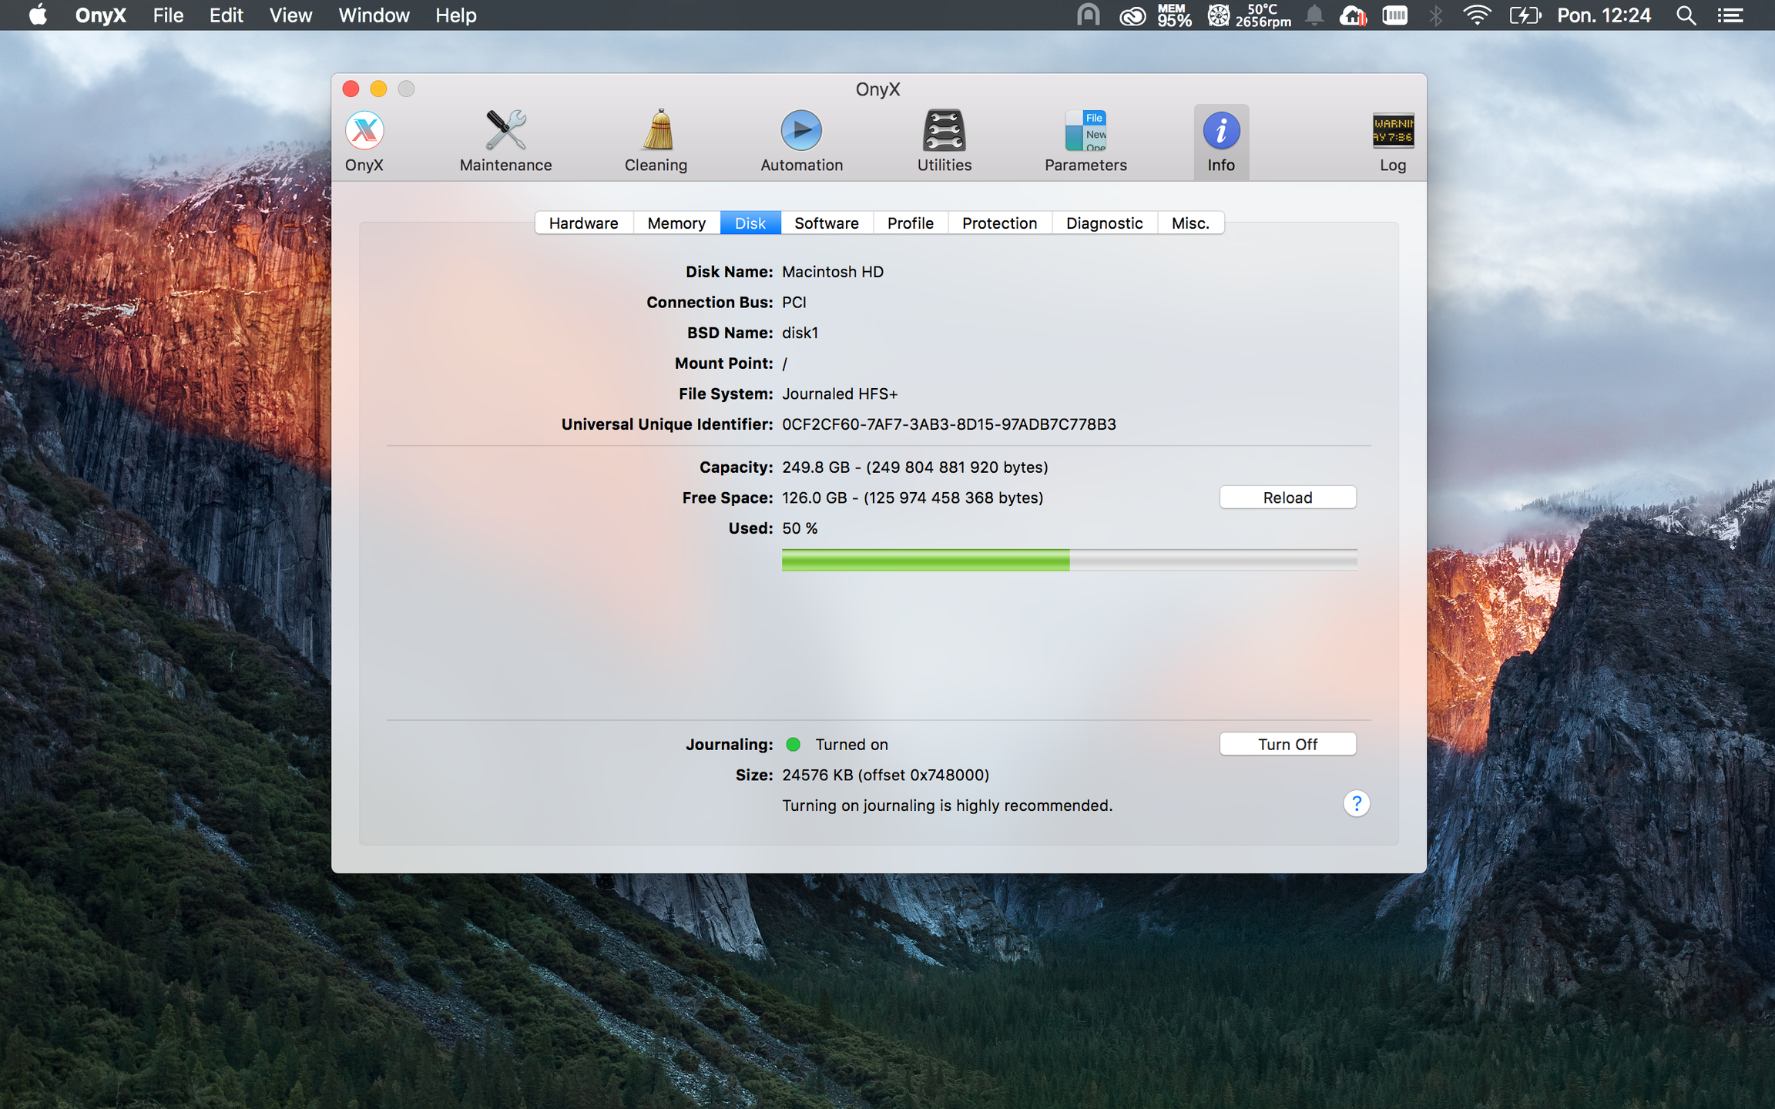Image resolution: width=1775 pixels, height=1109 pixels.
Task: Open the Utilities pane
Action: [945, 142]
